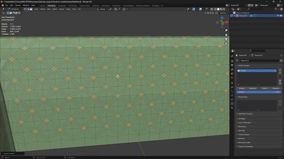Enable vertex select mode

pos(25,9)
